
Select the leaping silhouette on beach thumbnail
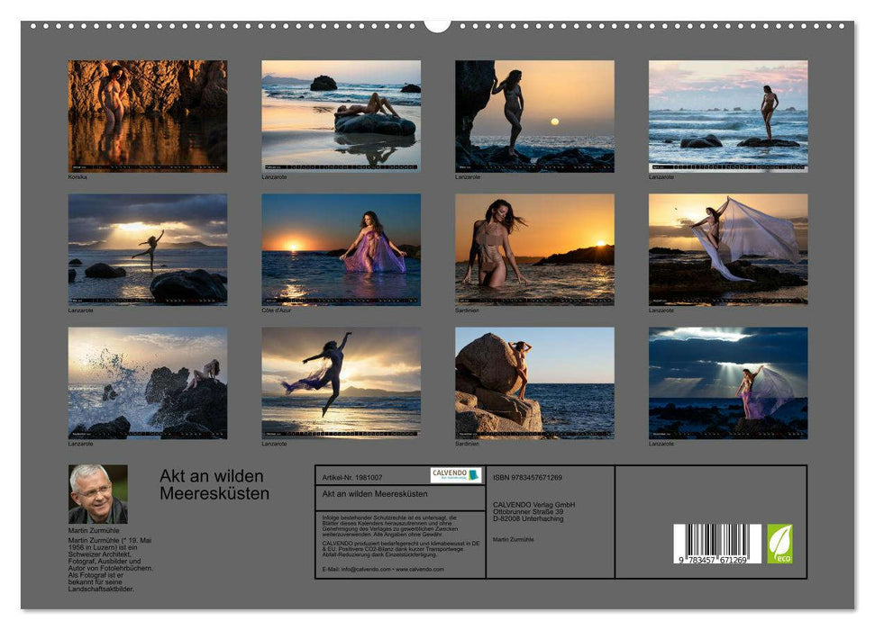[341, 382]
